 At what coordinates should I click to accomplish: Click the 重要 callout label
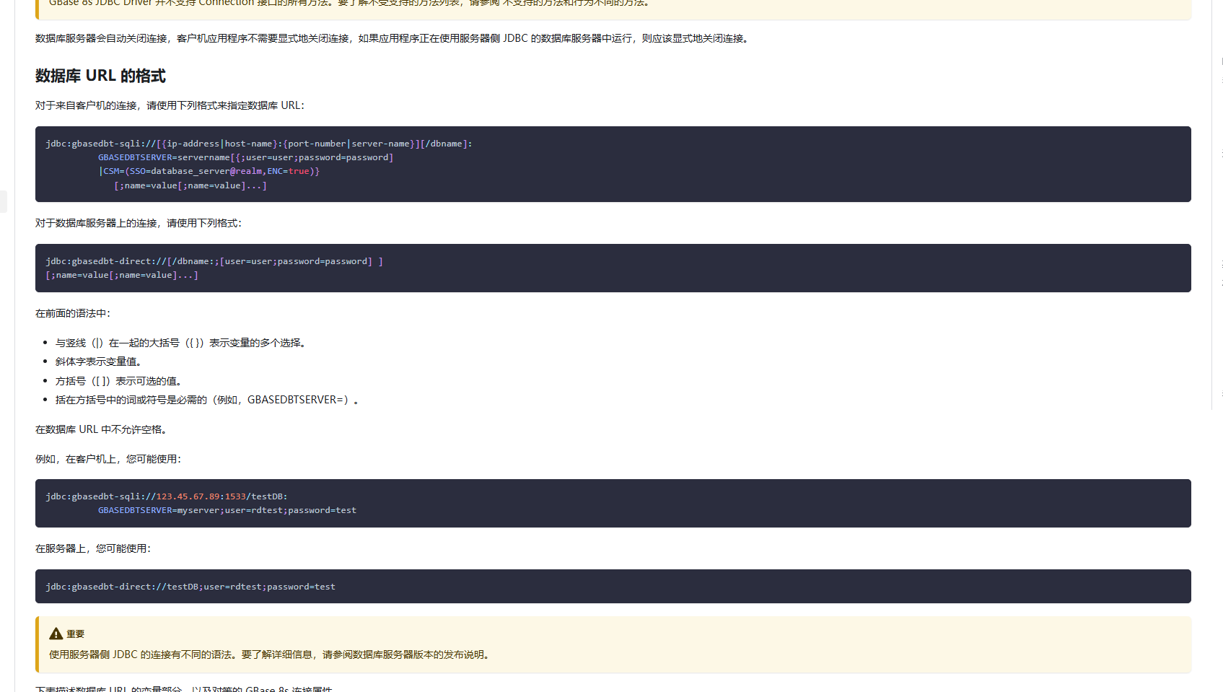coord(76,634)
